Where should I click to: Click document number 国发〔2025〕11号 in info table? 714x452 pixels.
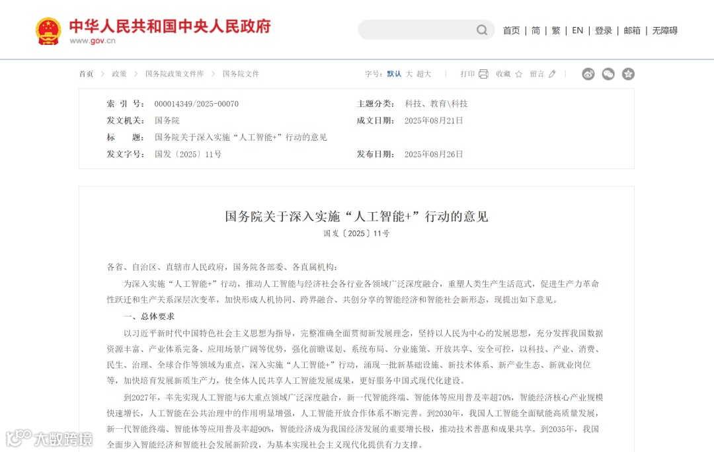188,155
